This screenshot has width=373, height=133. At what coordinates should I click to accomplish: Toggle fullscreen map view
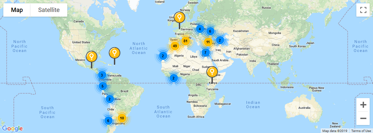point(363,10)
